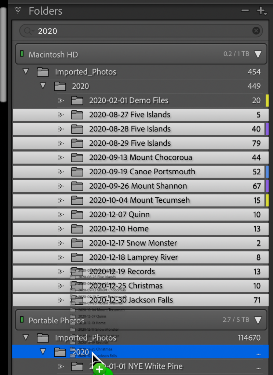The width and height of the screenshot is (273, 375).
Task: Expand the 2020-08-27 Five Islands subfolder arrow
Action: tap(61, 115)
